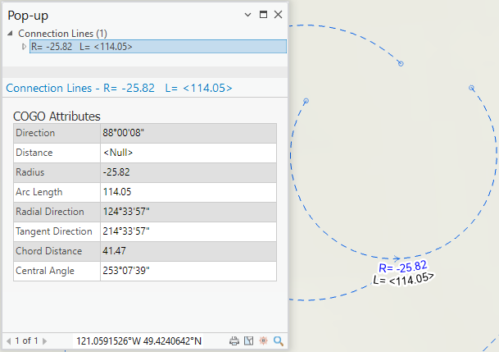Click the COGO Attributes heading
The width and height of the screenshot is (499, 352).
point(57,117)
